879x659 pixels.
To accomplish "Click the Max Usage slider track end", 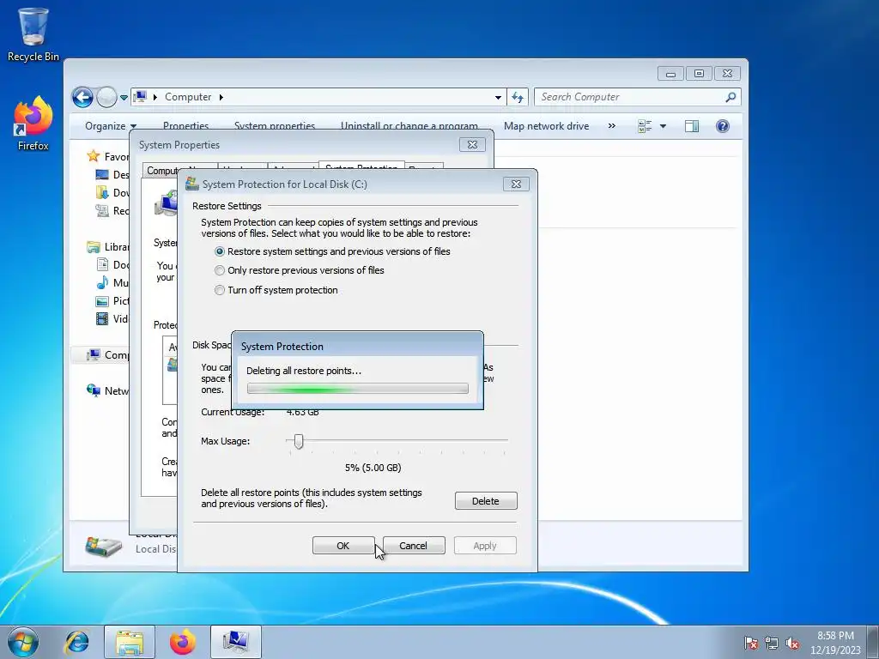I will coord(505,440).
